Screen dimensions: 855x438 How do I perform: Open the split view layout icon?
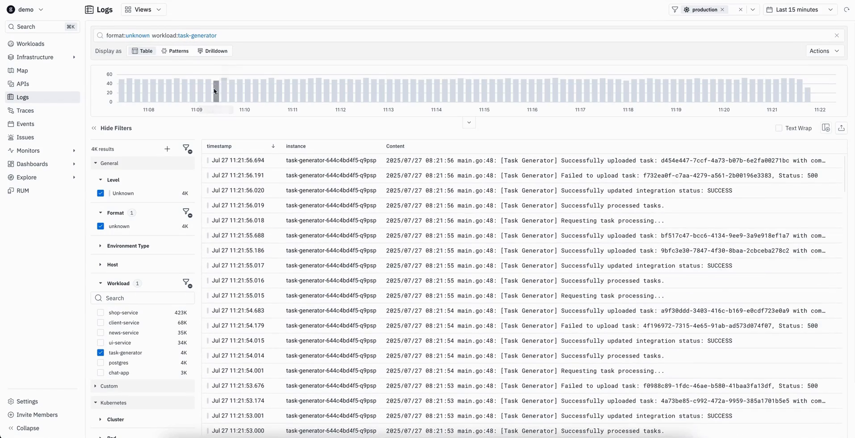point(825,128)
